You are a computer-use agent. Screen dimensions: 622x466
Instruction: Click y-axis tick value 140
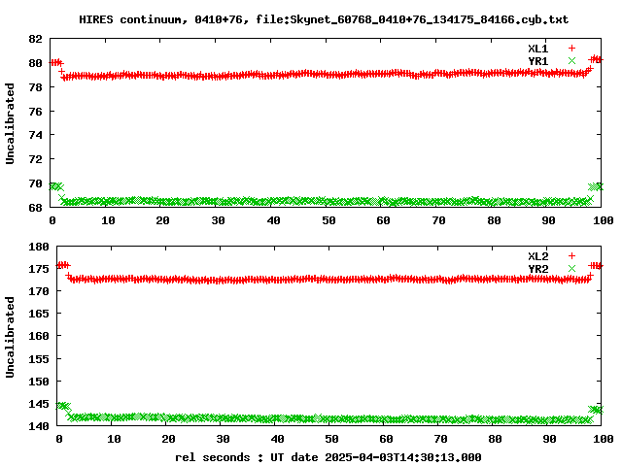point(39,426)
